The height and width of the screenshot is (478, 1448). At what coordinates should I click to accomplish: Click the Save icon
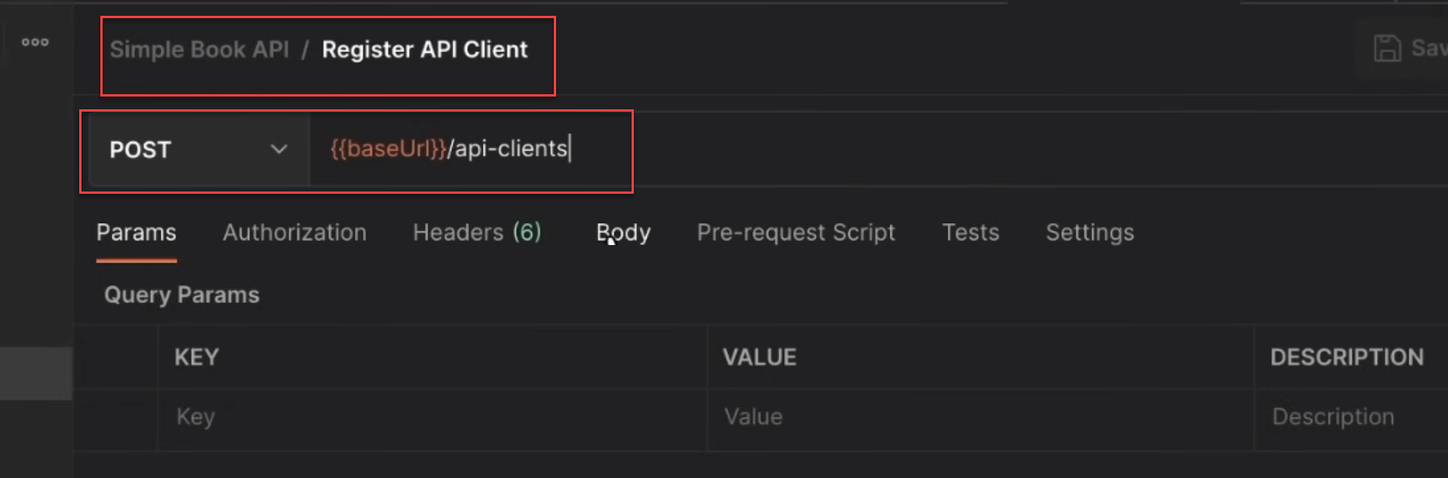(1387, 47)
